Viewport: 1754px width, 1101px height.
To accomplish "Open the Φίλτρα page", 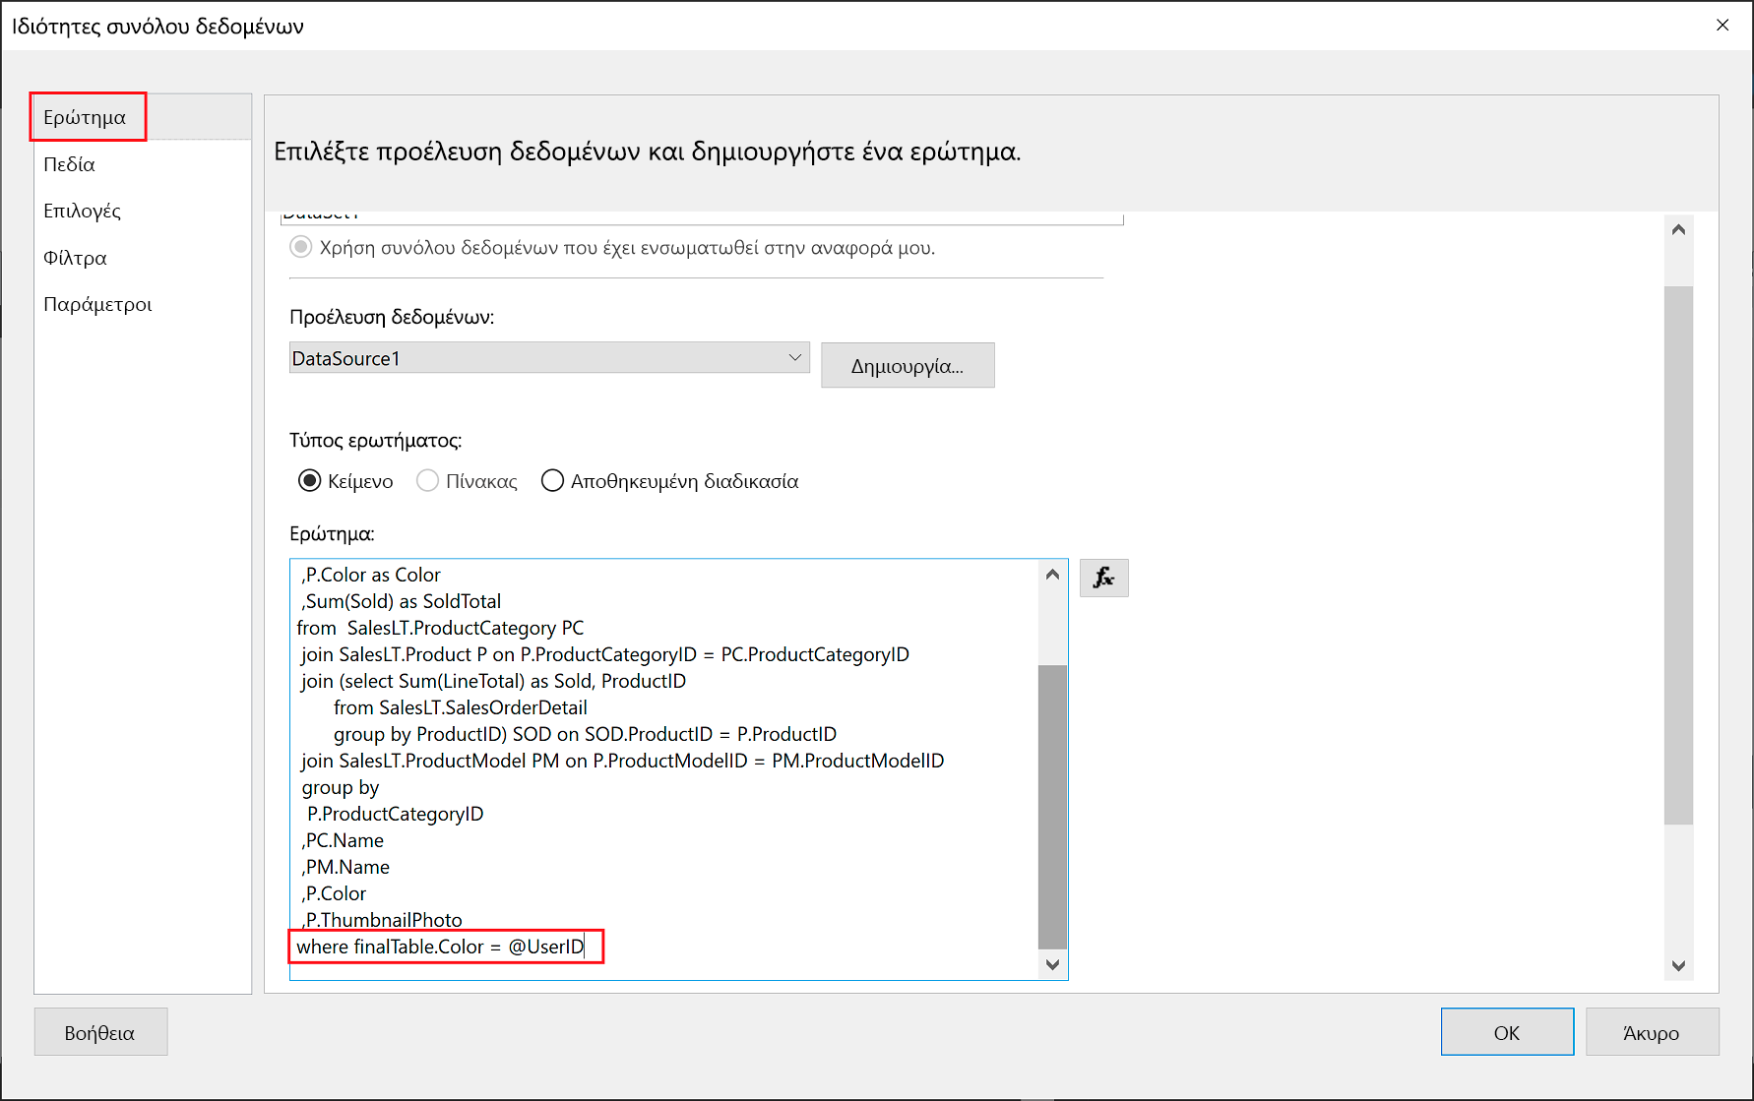I will click(x=75, y=258).
